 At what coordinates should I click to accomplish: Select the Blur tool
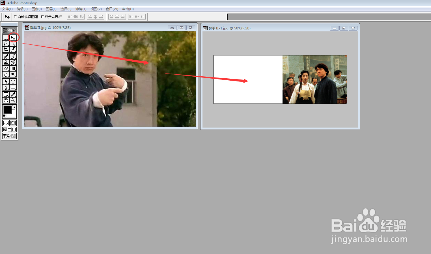(x=6, y=74)
